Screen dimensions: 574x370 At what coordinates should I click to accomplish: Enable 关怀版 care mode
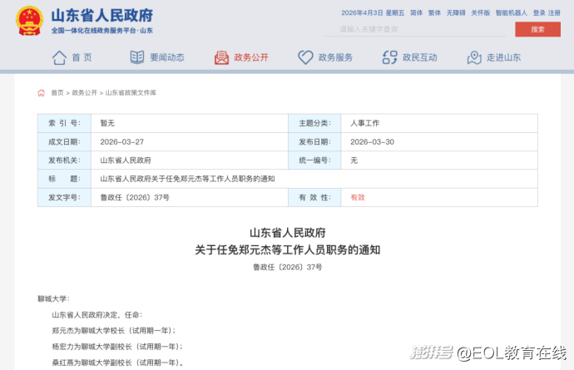click(480, 13)
